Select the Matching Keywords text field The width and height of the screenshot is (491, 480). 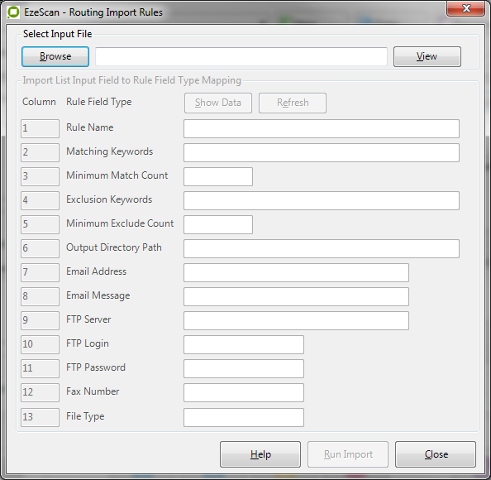click(322, 152)
